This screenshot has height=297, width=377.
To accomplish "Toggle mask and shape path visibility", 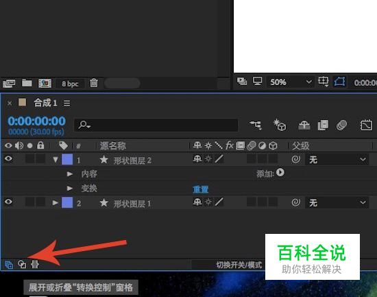I will (x=339, y=82).
